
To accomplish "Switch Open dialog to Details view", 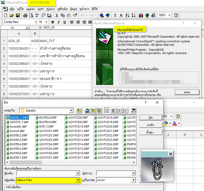I will (113, 111).
